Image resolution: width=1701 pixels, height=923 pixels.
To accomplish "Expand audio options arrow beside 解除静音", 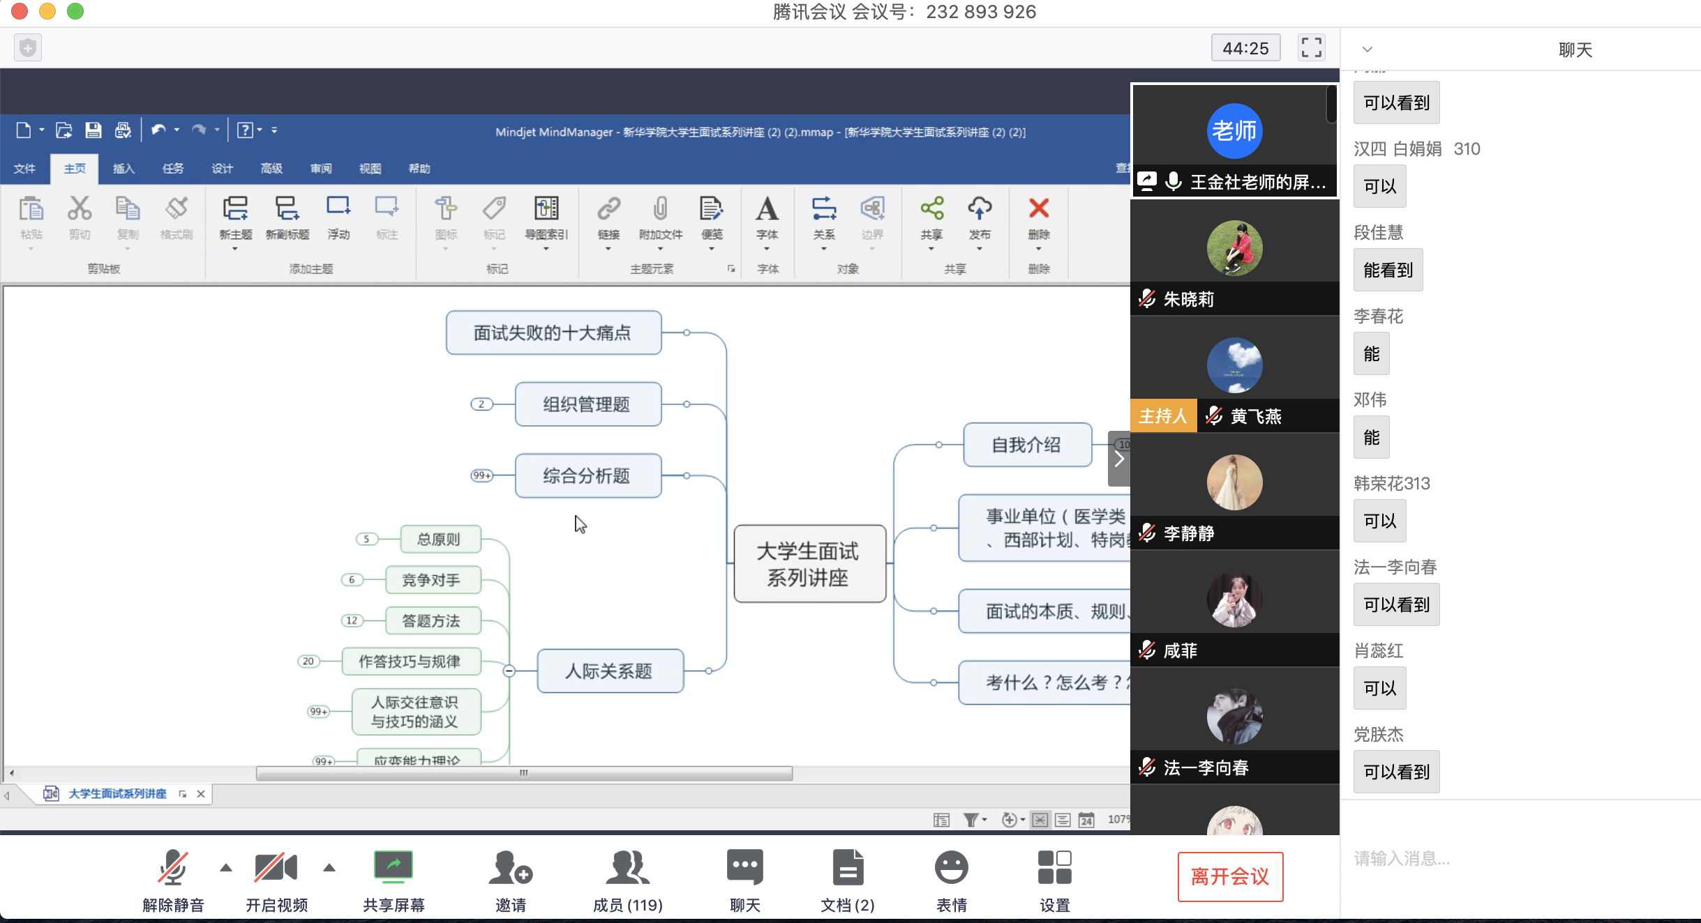I will click(225, 868).
